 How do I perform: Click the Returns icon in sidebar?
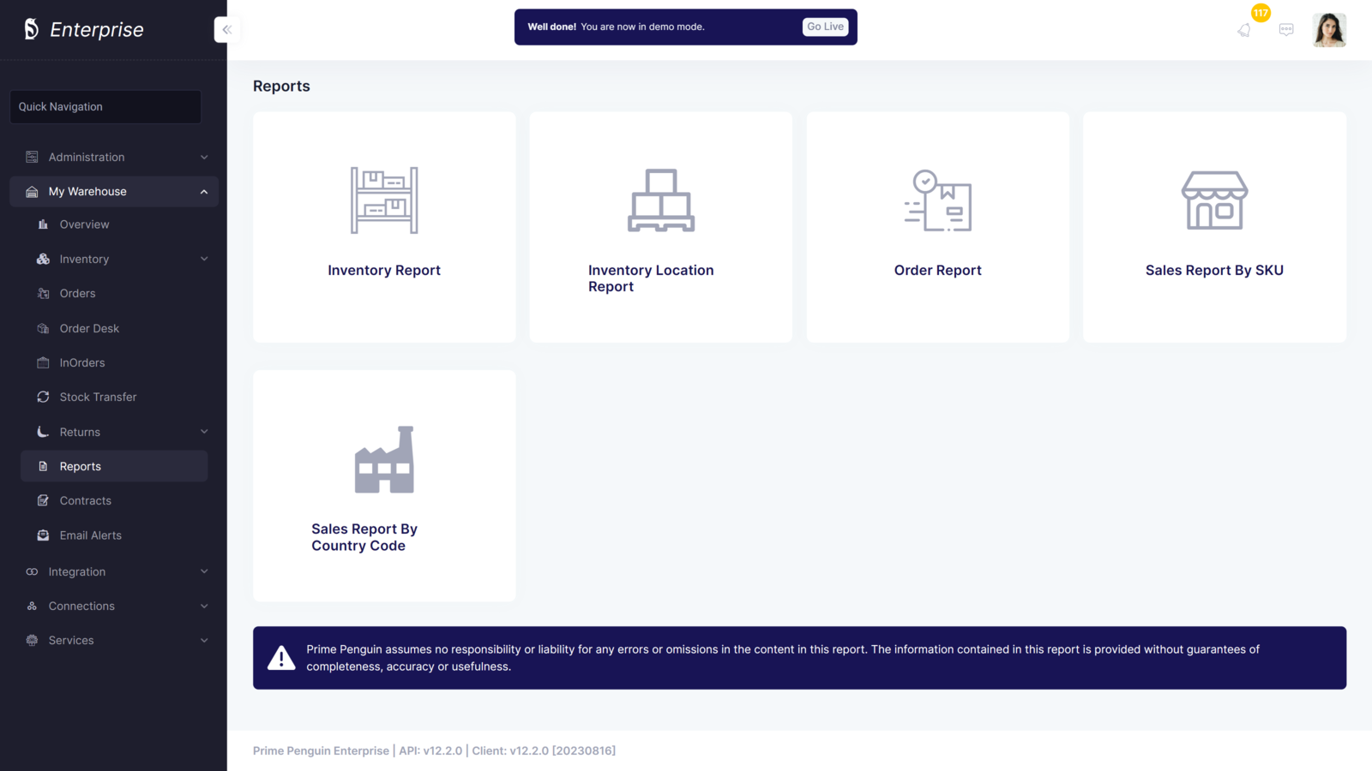pos(43,432)
